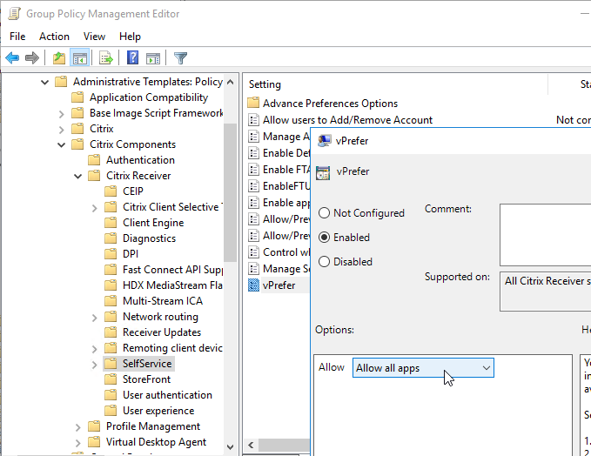
Task: Select HDX MediaStream Flash tree item
Action: click(172, 285)
